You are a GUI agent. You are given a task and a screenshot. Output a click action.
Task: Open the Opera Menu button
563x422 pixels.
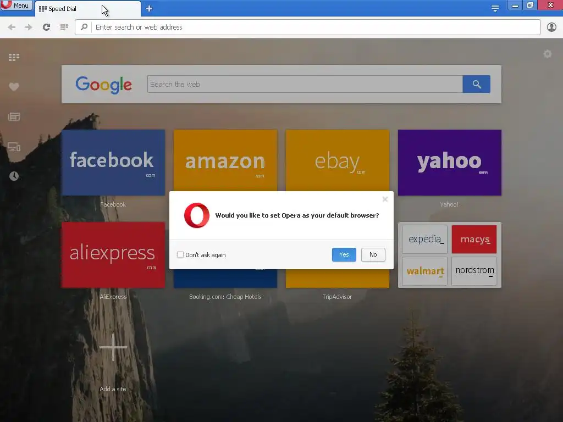pyautogui.click(x=16, y=5)
